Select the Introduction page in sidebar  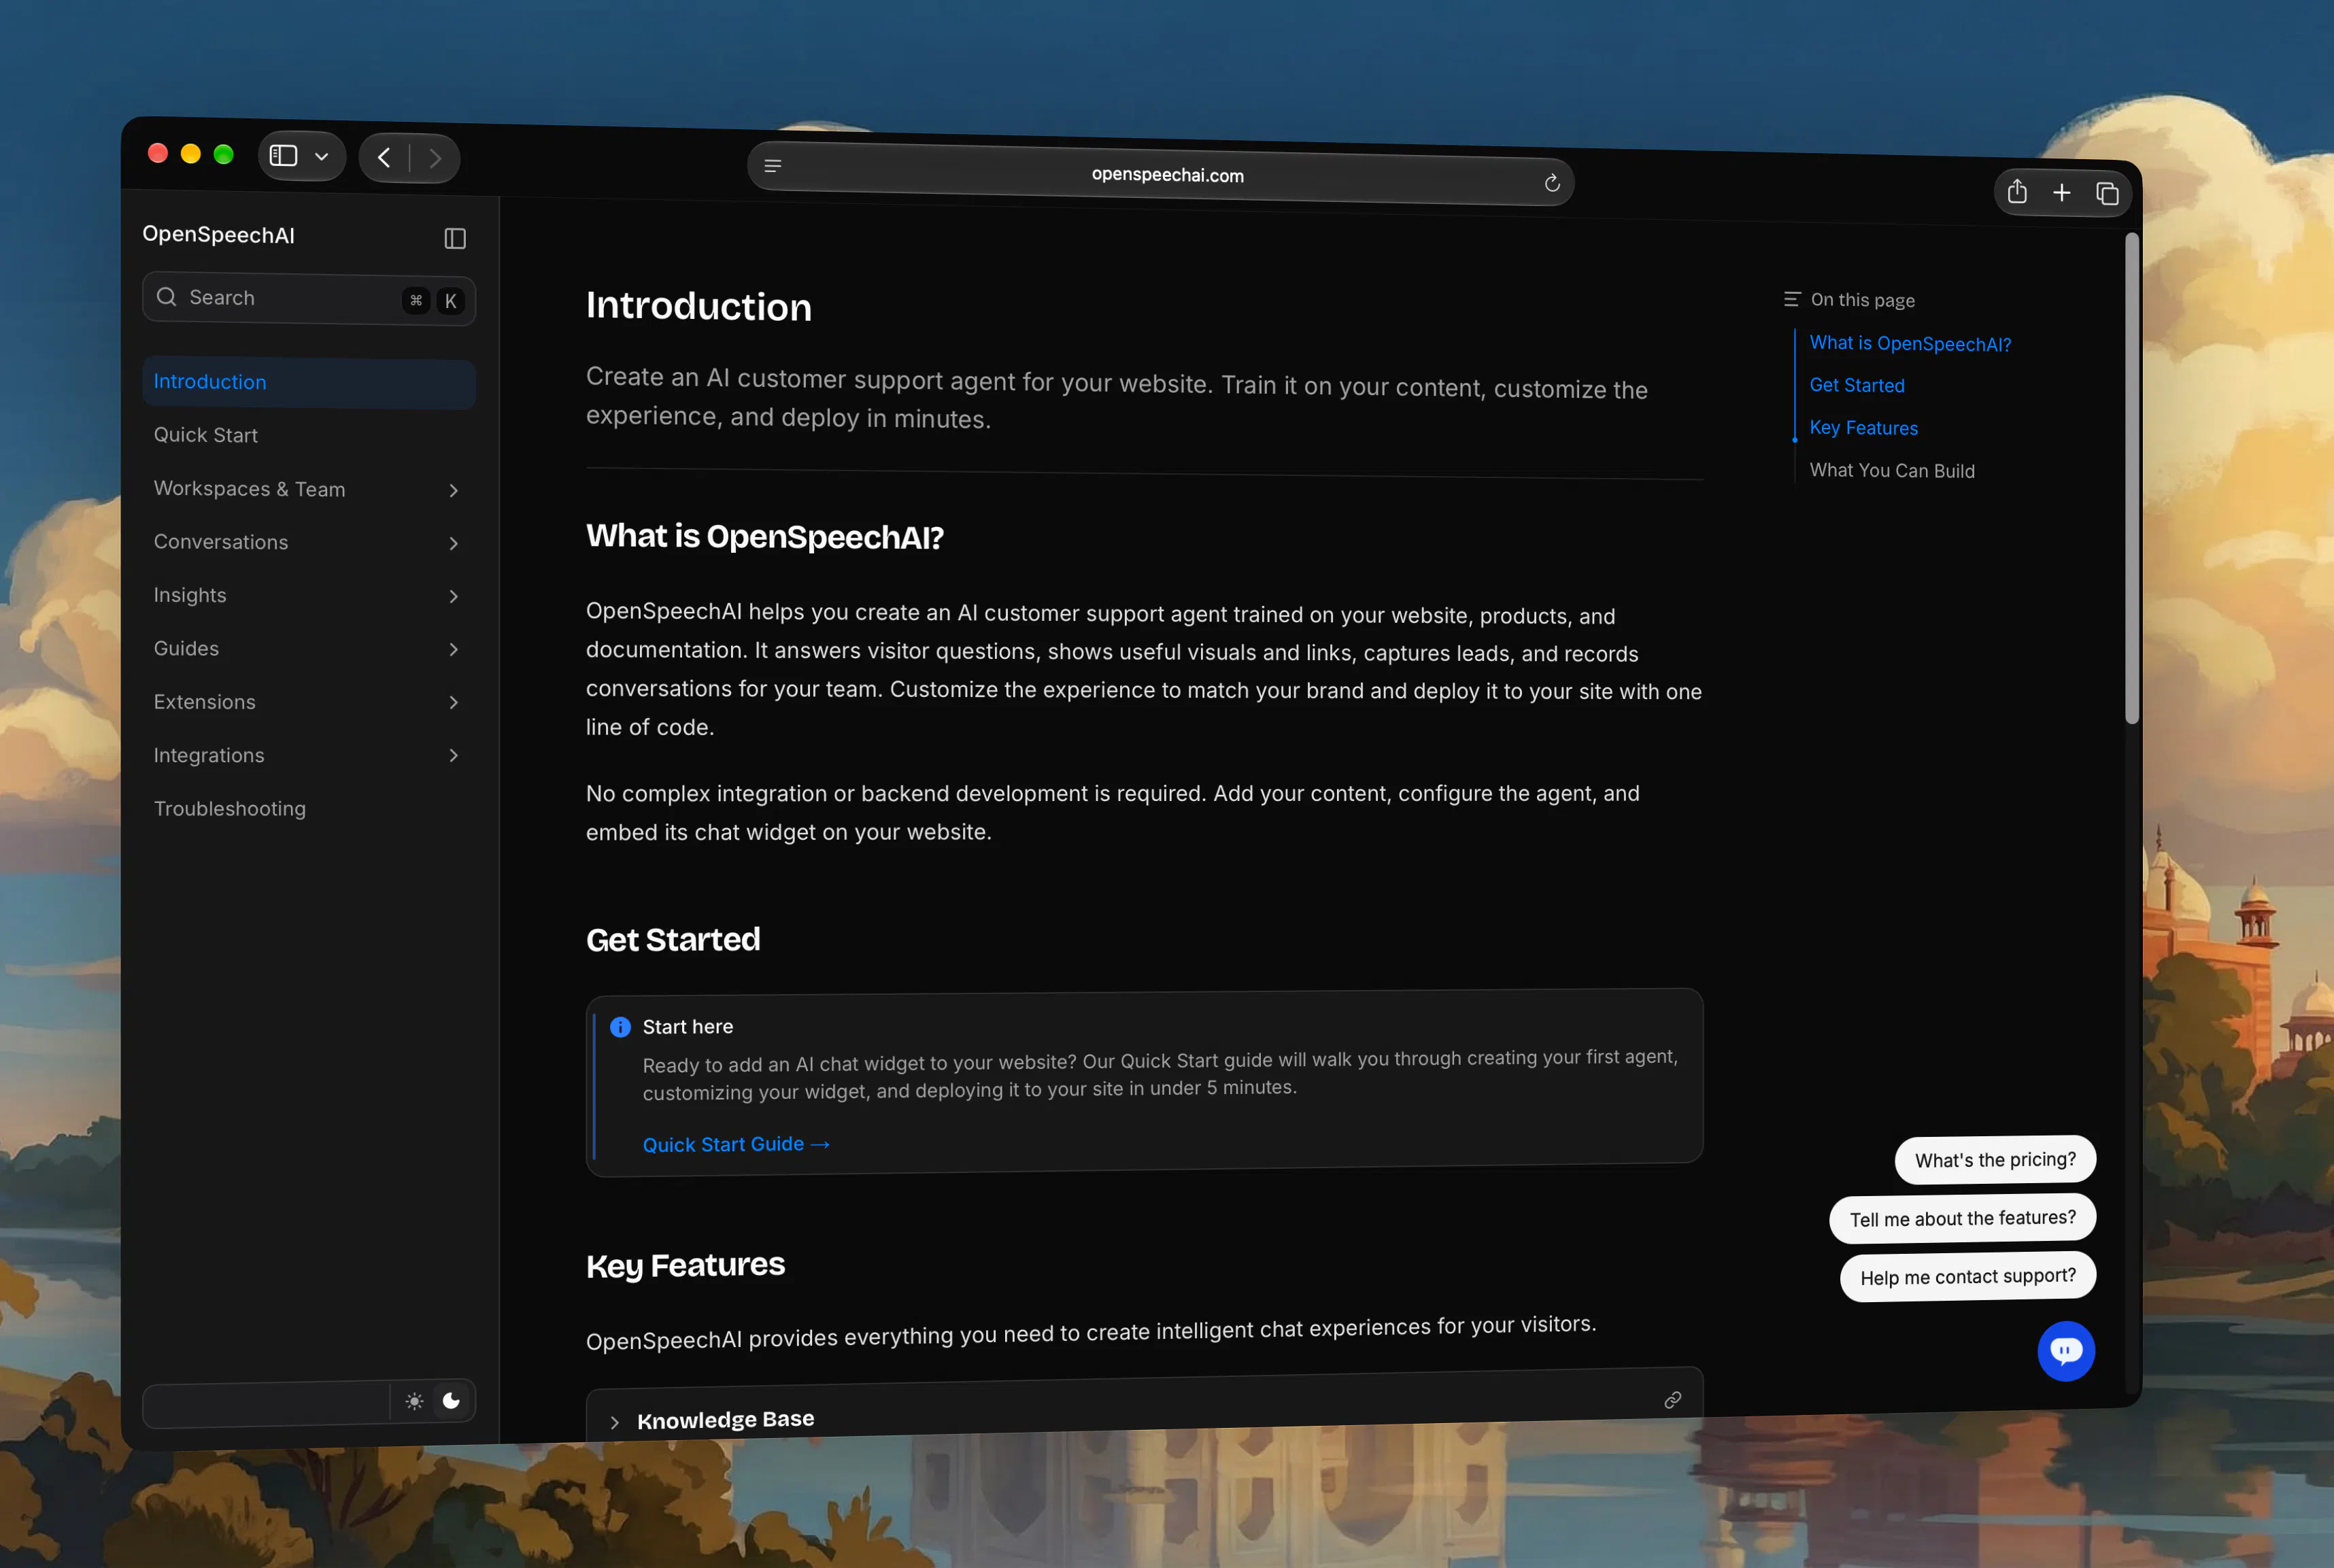(x=308, y=382)
